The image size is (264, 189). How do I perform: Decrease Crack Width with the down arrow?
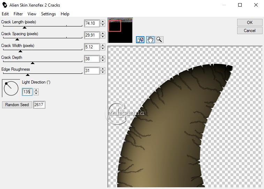coord(103,49)
